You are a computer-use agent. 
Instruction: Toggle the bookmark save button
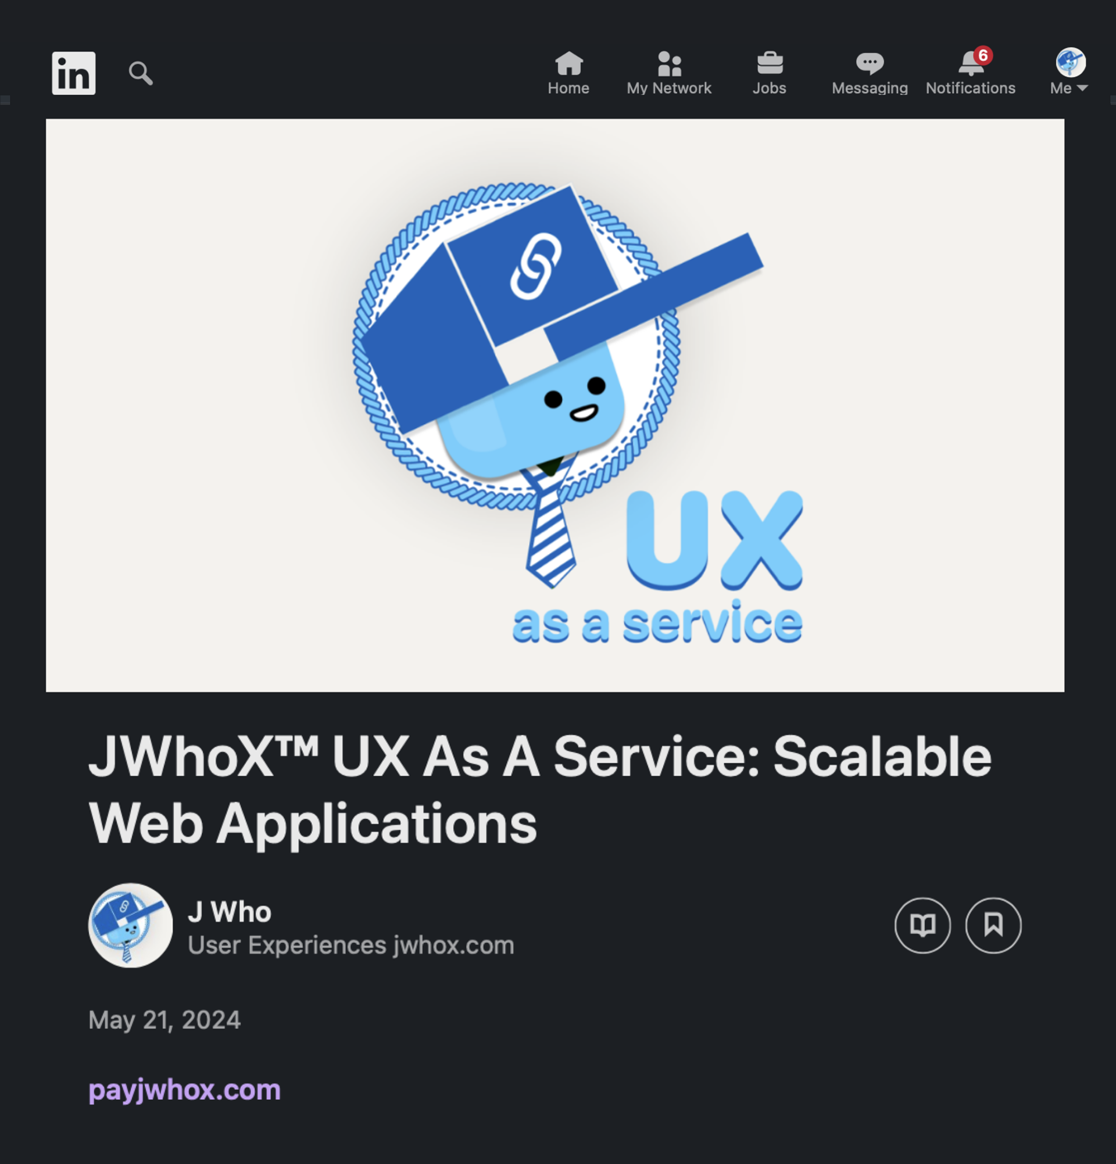(993, 925)
